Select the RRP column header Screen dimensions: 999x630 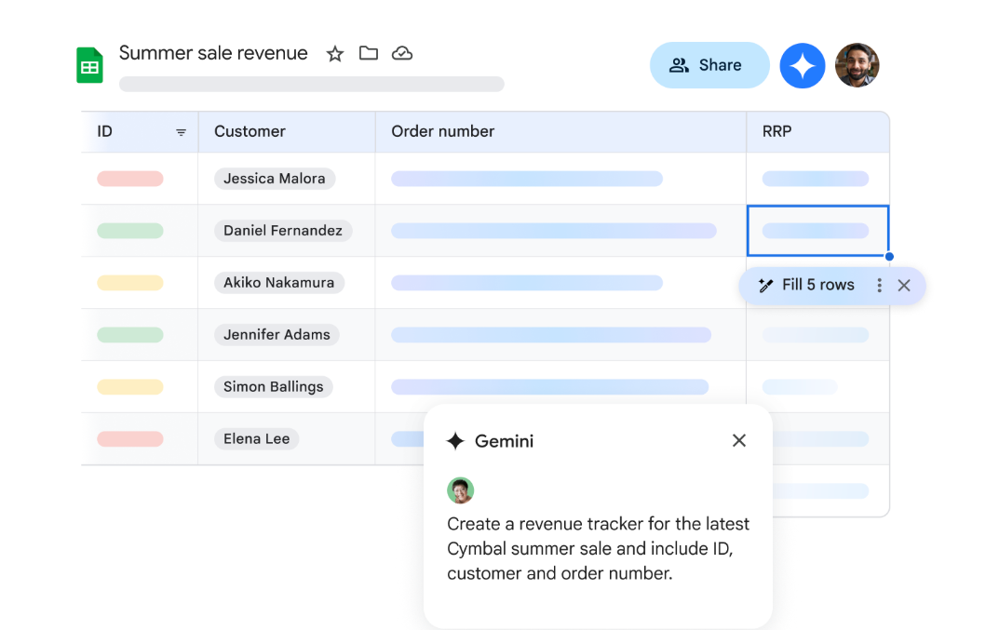point(818,132)
